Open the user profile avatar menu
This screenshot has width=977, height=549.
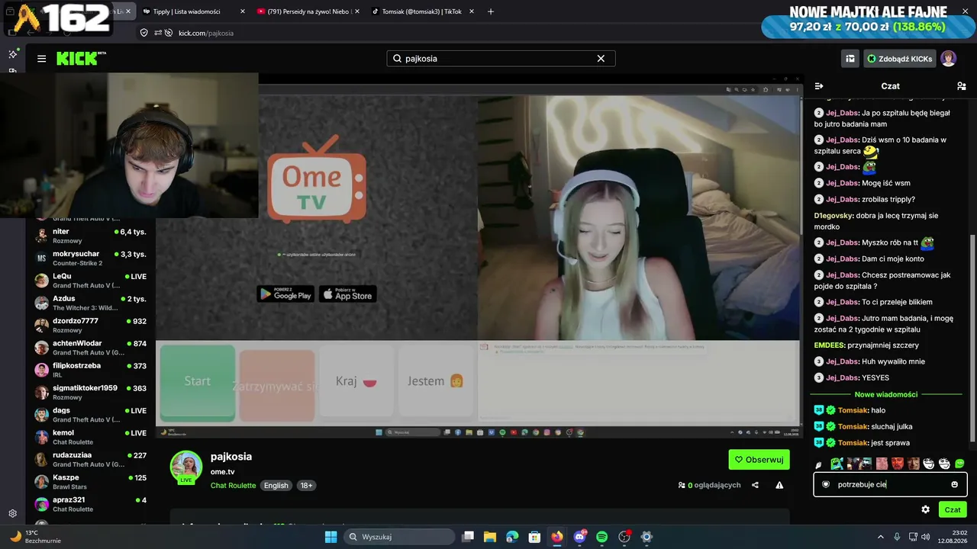click(949, 59)
